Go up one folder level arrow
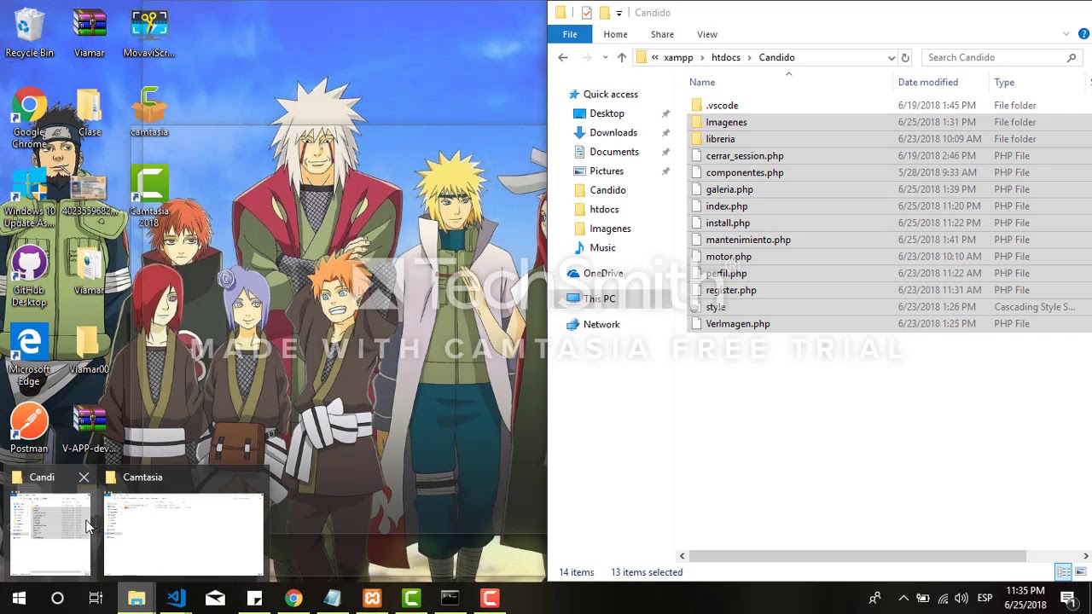 (x=621, y=57)
